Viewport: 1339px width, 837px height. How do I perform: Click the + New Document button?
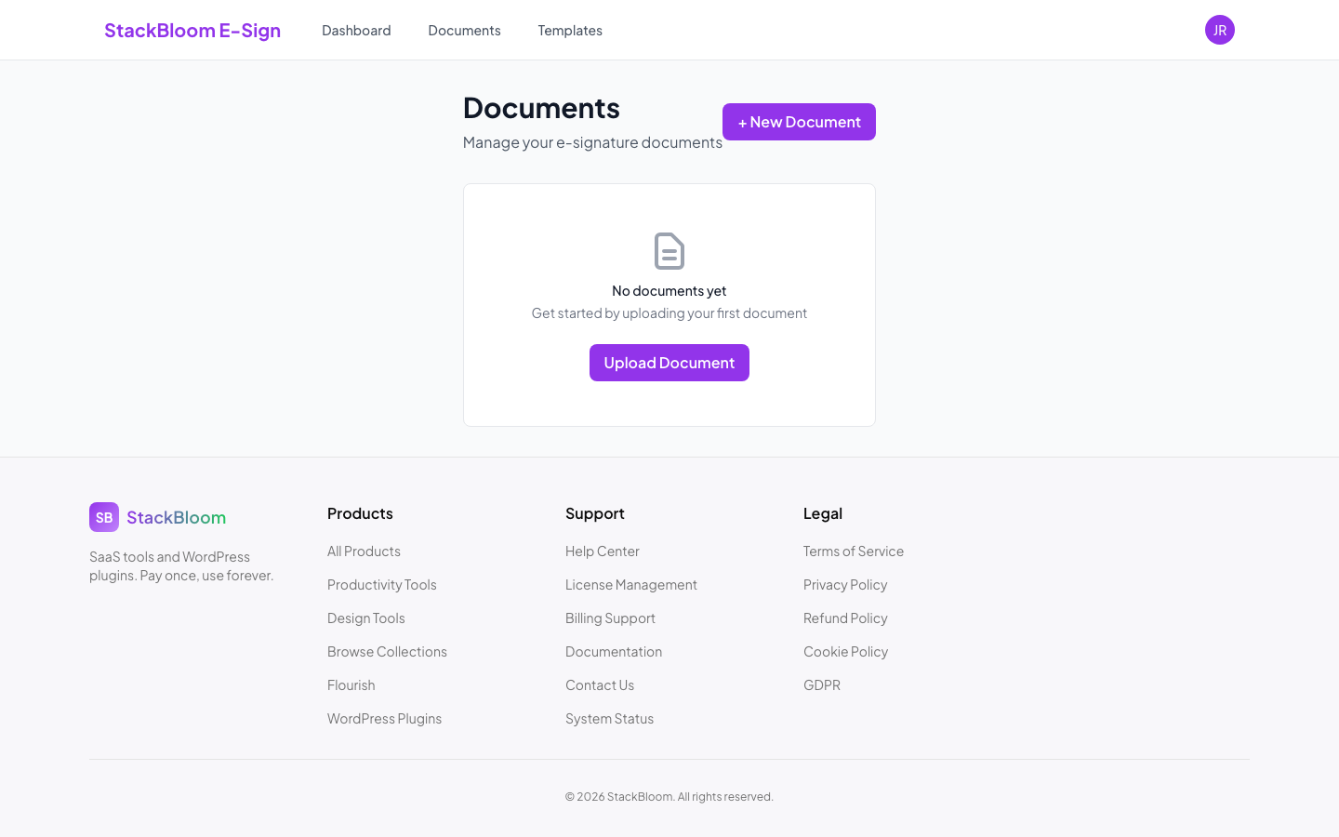click(799, 122)
